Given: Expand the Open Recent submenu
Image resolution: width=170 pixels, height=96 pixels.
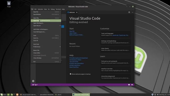Looking at the screenshot, I should coord(46,26).
